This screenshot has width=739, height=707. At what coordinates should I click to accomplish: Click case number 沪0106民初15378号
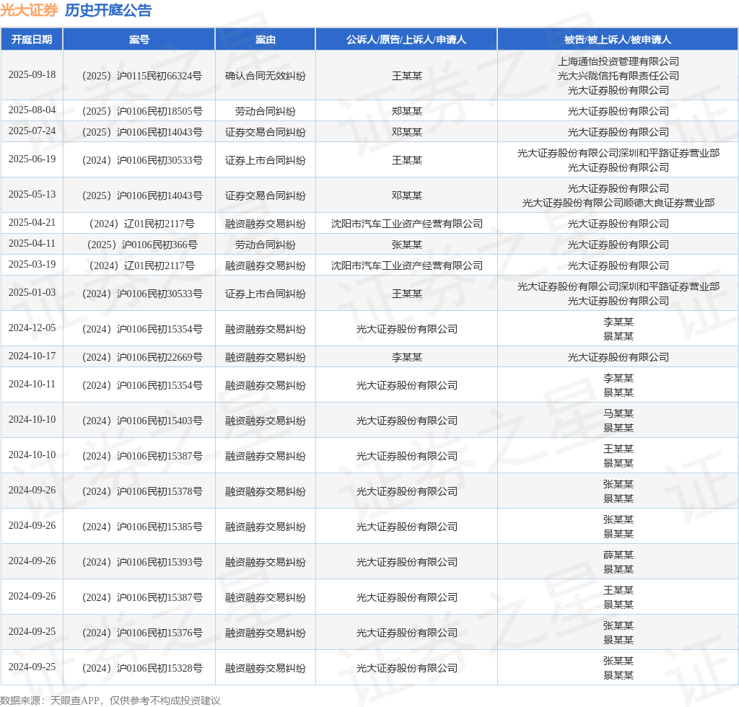(142, 491)
